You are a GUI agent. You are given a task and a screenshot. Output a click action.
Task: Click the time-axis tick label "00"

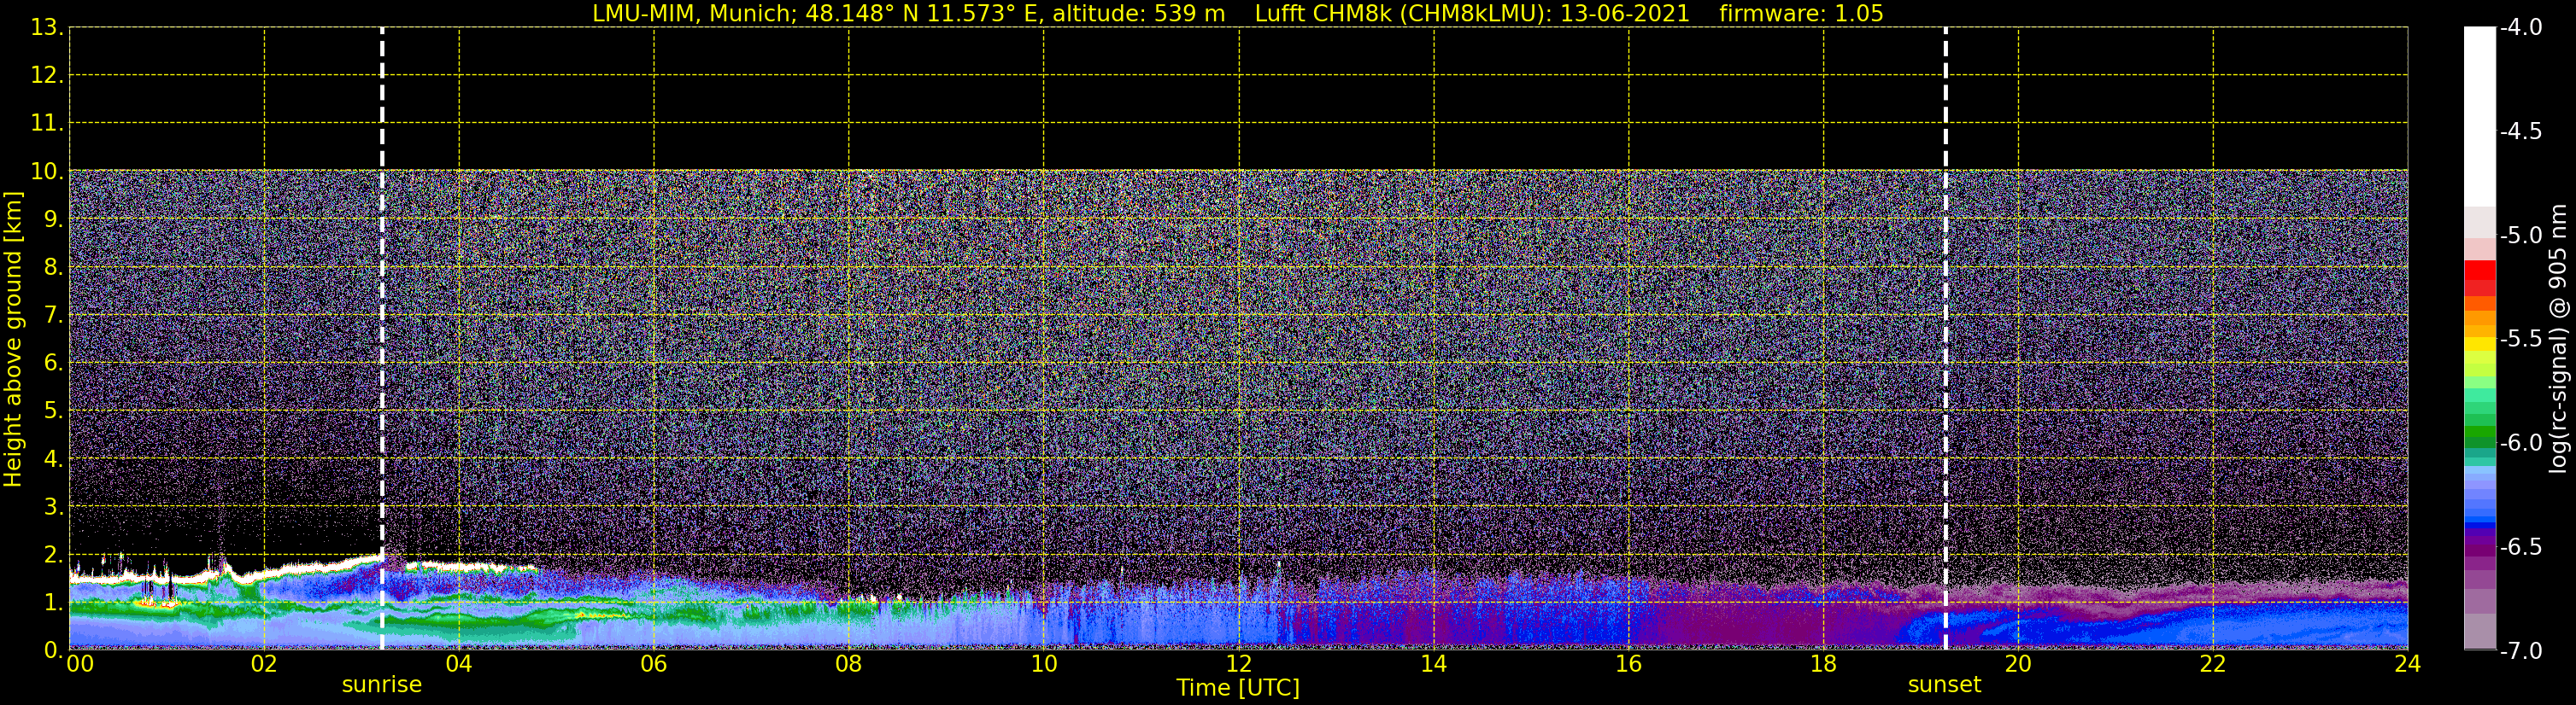[x=80, y=664]
